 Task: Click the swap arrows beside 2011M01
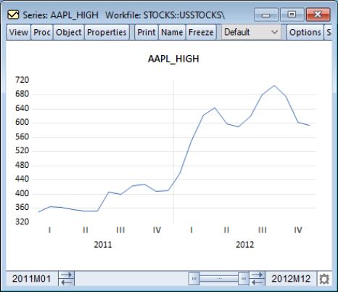[67, 278]
